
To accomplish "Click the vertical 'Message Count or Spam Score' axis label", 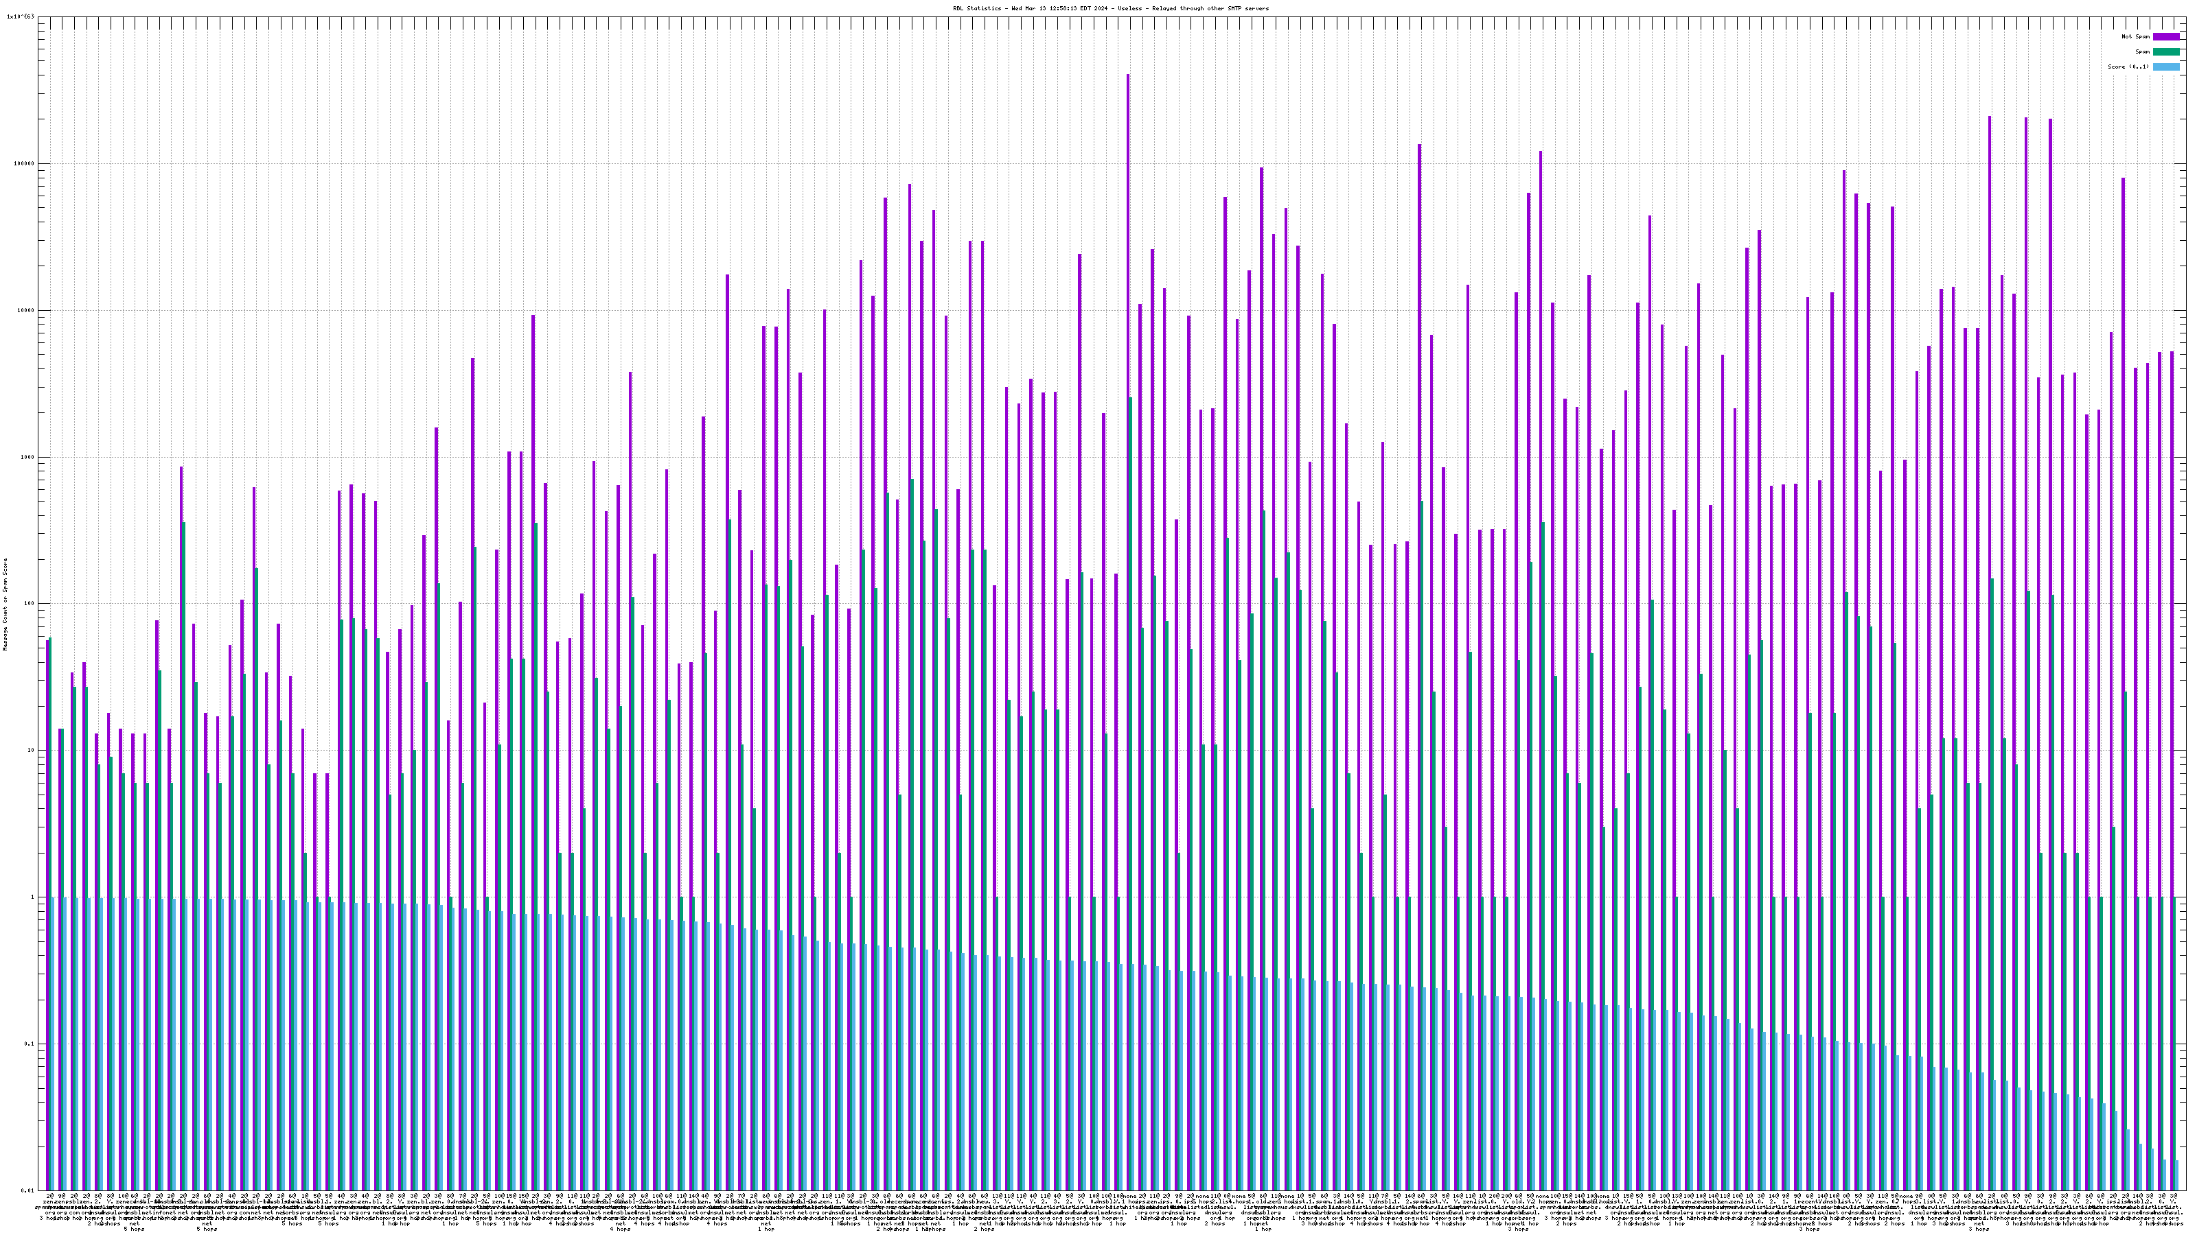I will point(5,604).
